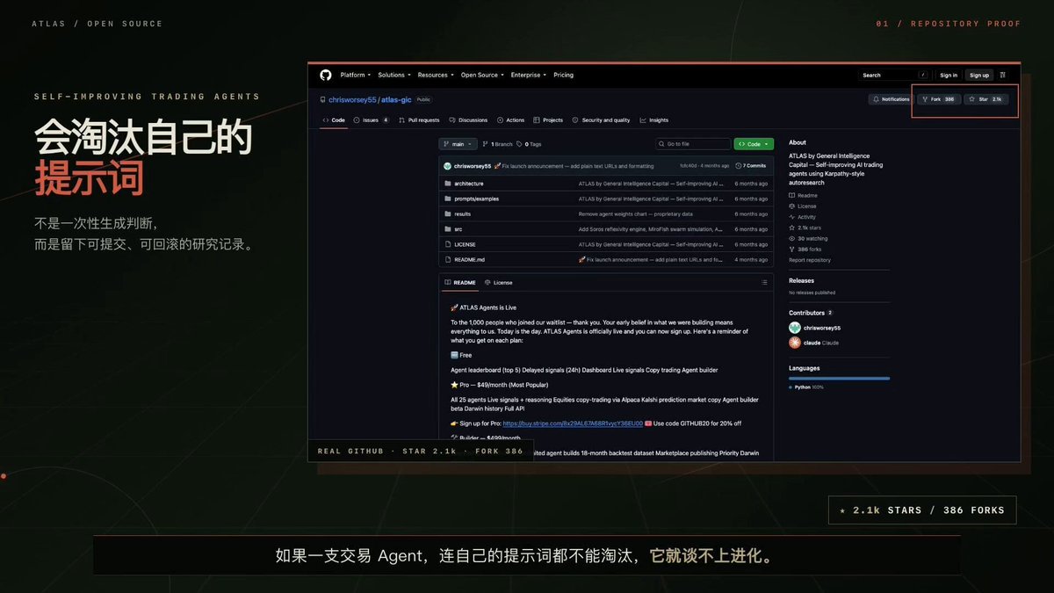Screen dimensions: 1054x593
Task: Click the 386 forks sidebar link
Action: 805,249
